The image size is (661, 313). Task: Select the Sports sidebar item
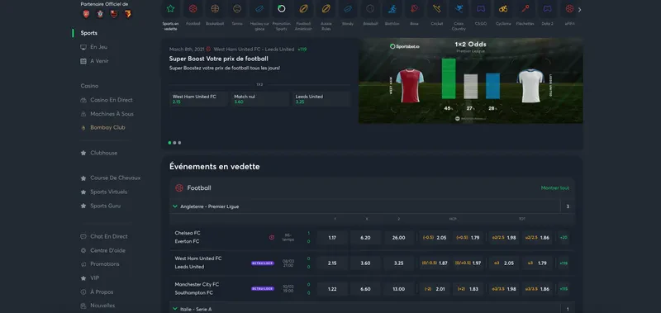coord(89,33)
